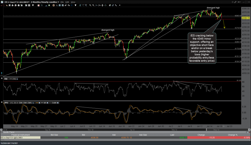Click the yellow 4338.75 current price label
This screenshot has height=145, width=251.
pos(246,18)
